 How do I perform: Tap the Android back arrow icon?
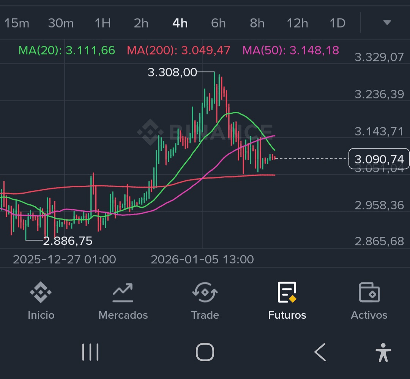320,352
